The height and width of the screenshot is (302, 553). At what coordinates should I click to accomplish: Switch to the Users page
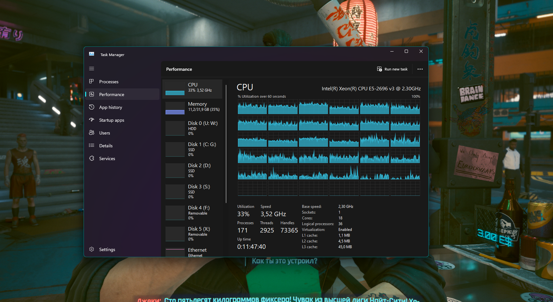click(x=122, y=133)
